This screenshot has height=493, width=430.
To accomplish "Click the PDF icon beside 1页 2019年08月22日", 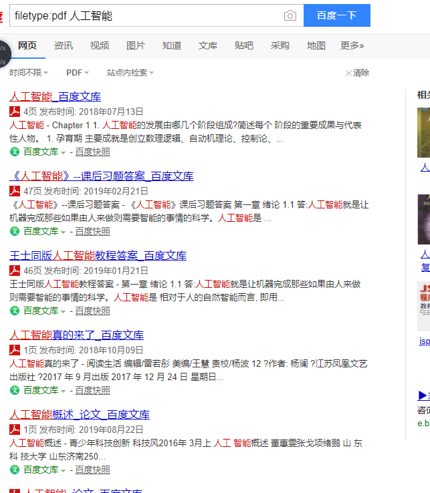I will coord(15,430).
